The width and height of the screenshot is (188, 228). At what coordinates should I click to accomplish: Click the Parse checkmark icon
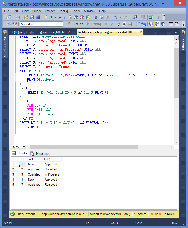pyautogui.click(x=112, y=24)
